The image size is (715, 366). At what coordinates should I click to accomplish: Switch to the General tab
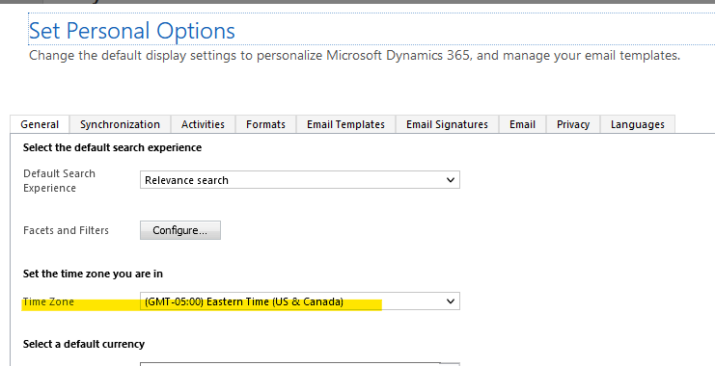click(40, 124)
